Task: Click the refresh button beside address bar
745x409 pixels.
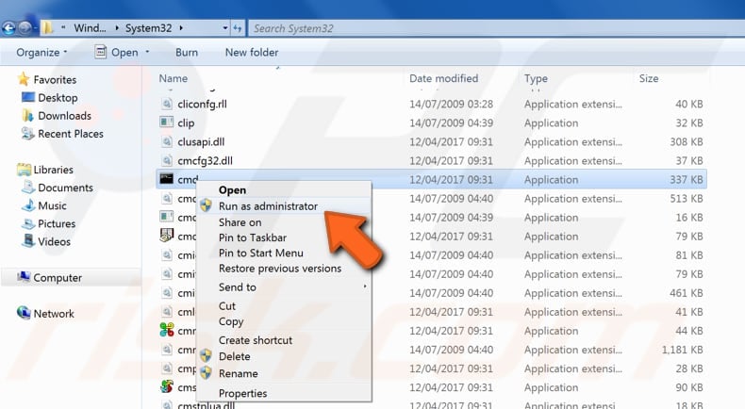Action: (238, 28)
